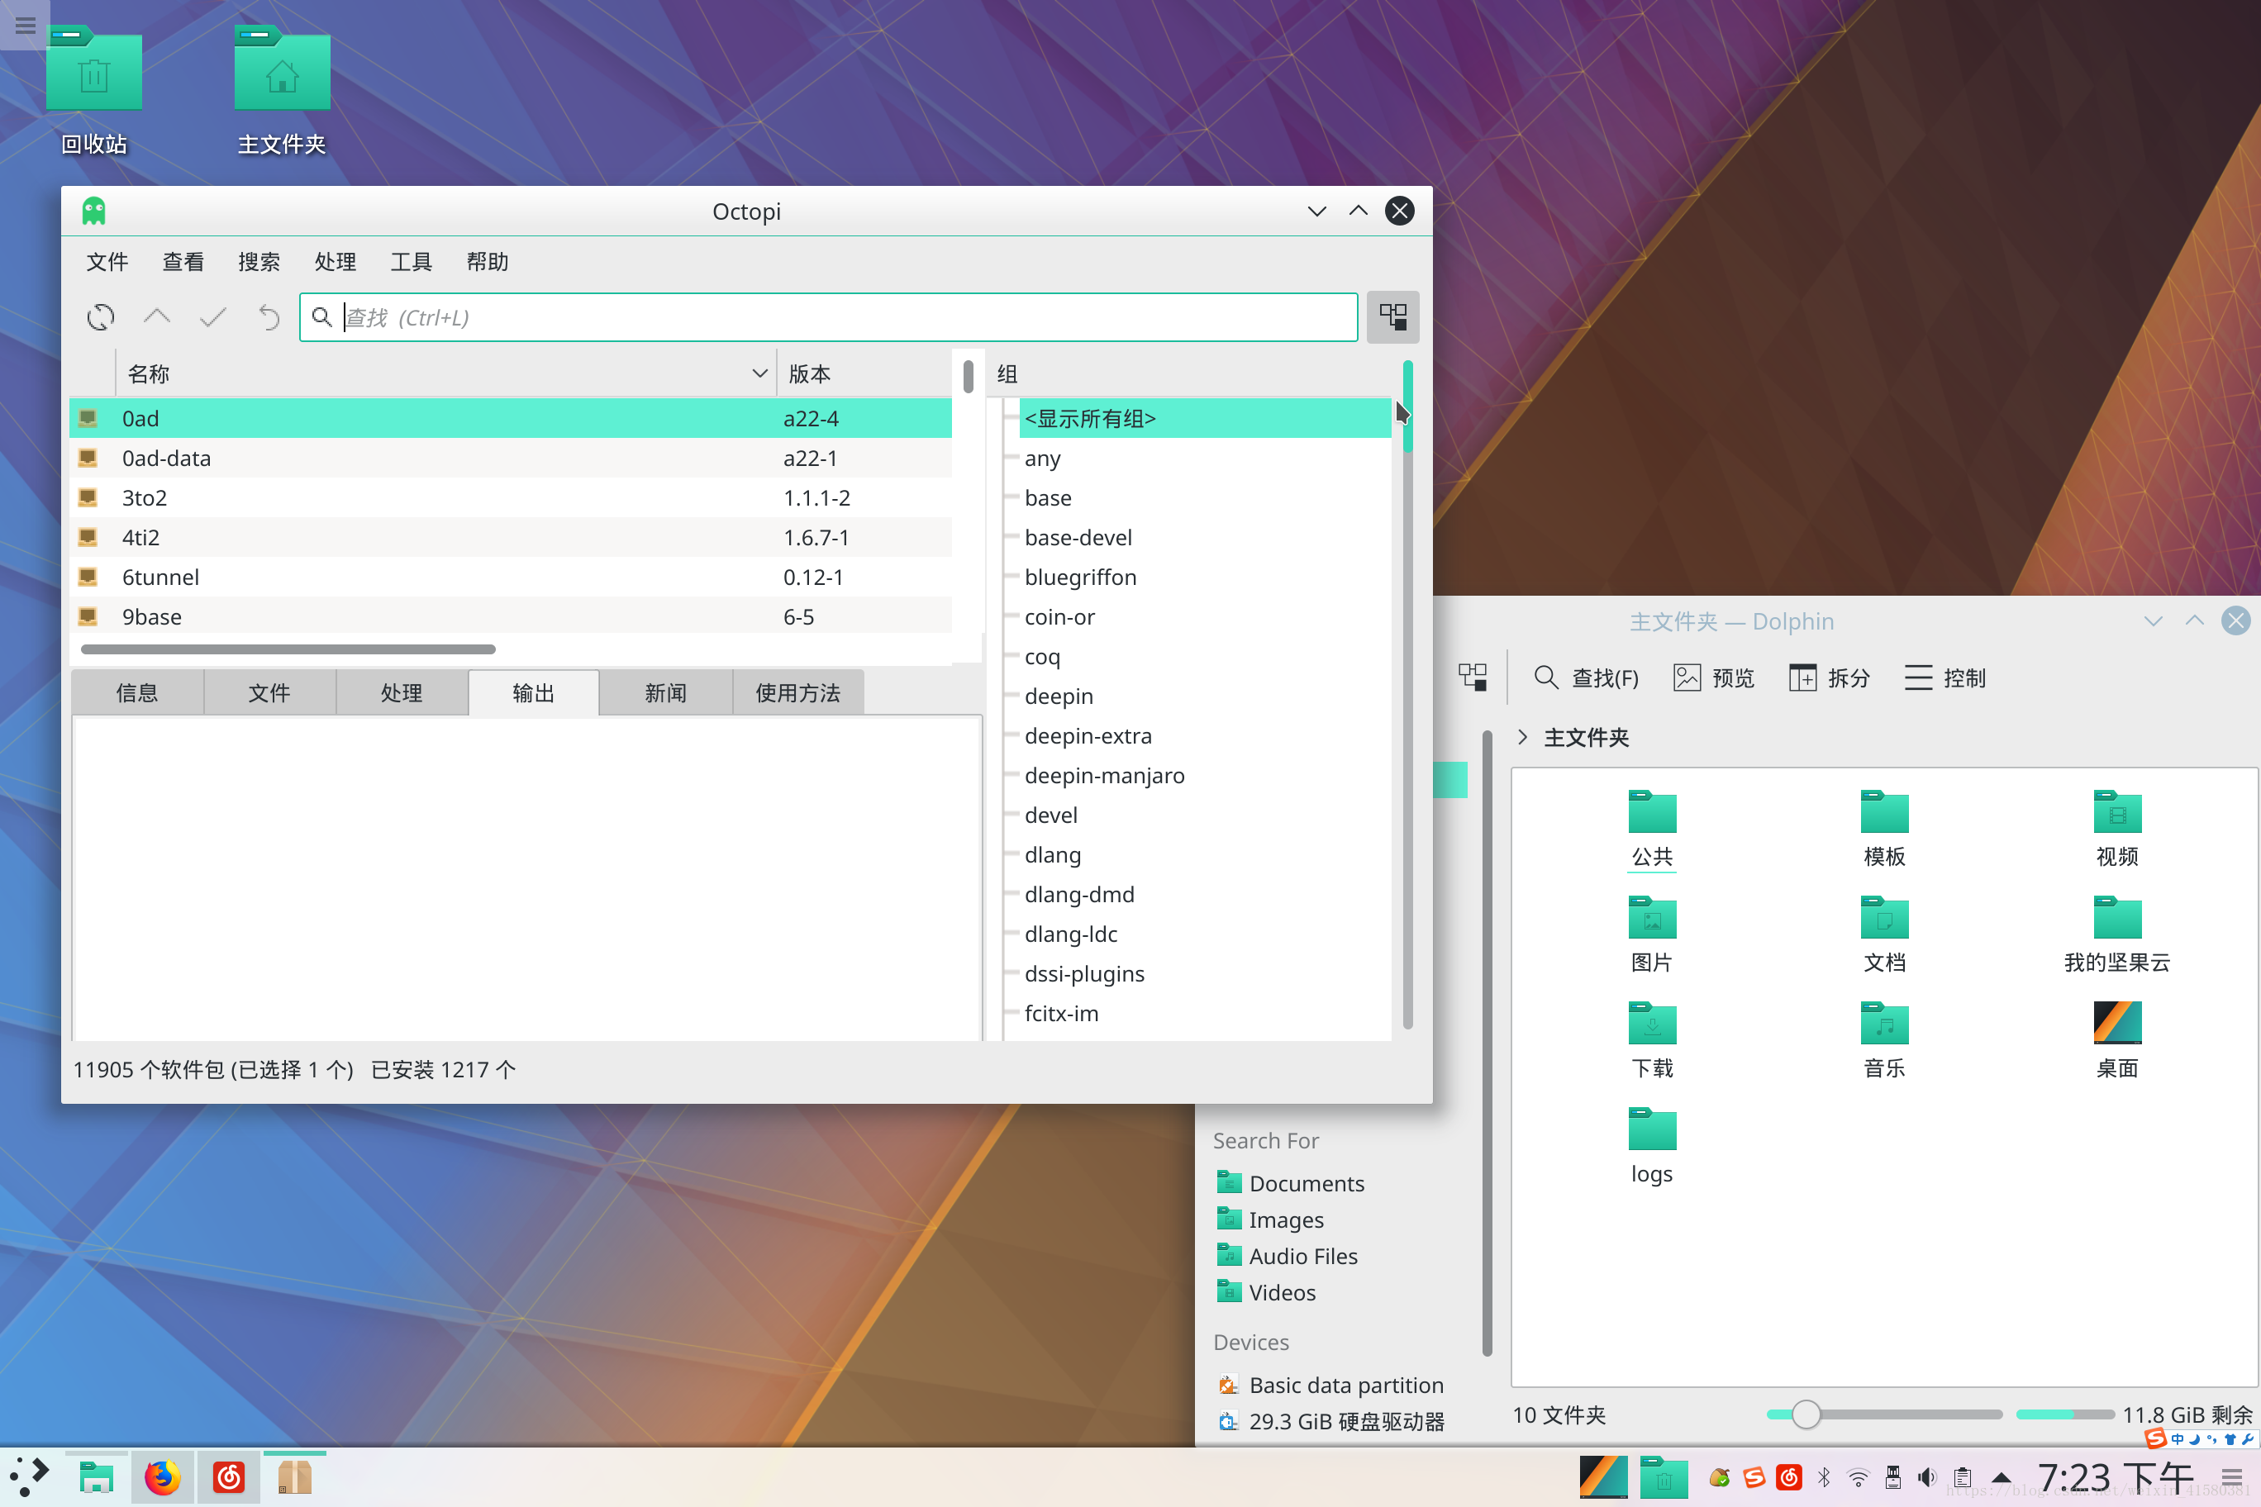Click the system upgrade up-arrow icon
2261x1507 pixels.
(x=157, y=317)
